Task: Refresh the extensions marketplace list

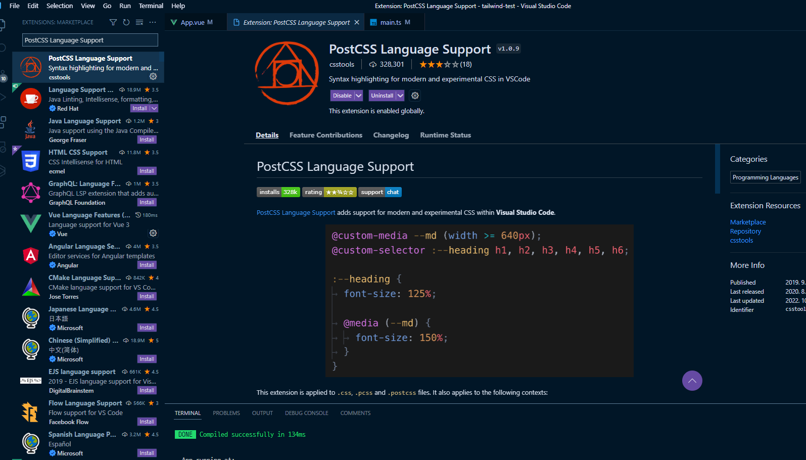Action: point(126,22)
